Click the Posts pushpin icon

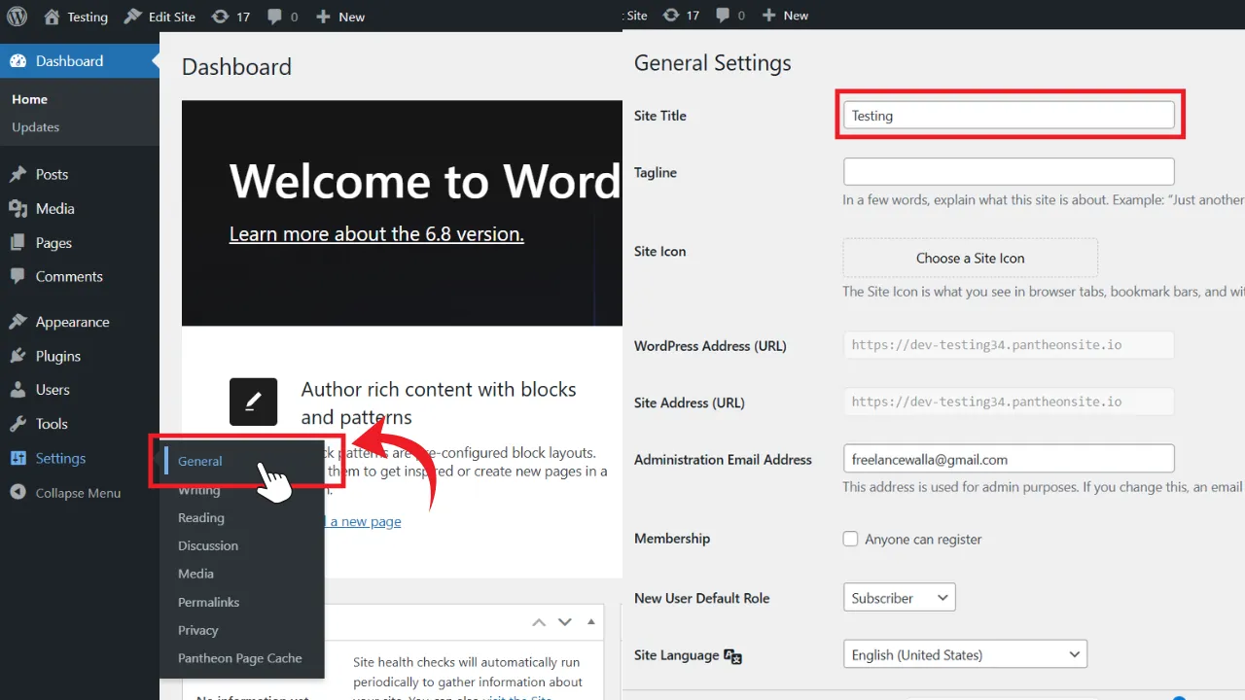tap(18, 175)
